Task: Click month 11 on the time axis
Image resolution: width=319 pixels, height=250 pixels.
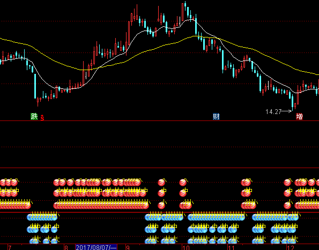Action: (231, 248)
